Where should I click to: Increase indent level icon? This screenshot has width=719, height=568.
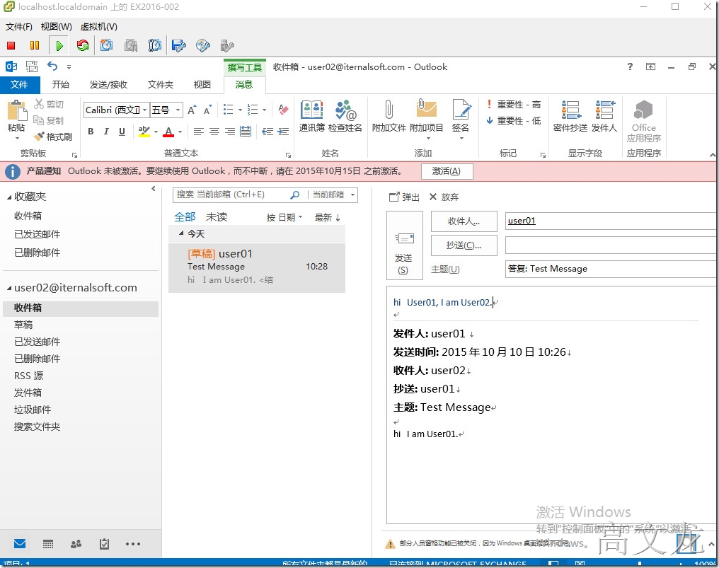(x=283, y=132)
